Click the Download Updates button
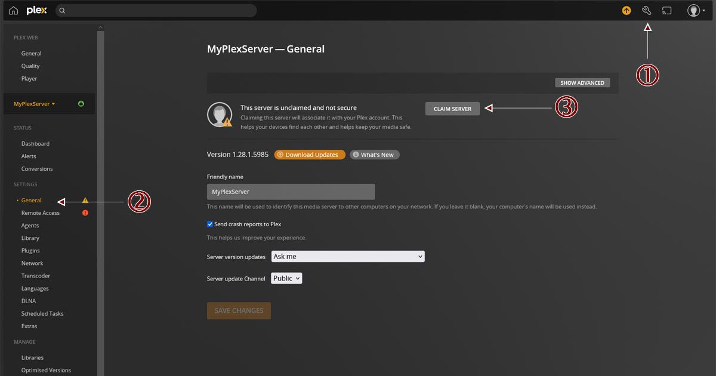The height and width of the screenshot is (376, 716). point(310,155)
